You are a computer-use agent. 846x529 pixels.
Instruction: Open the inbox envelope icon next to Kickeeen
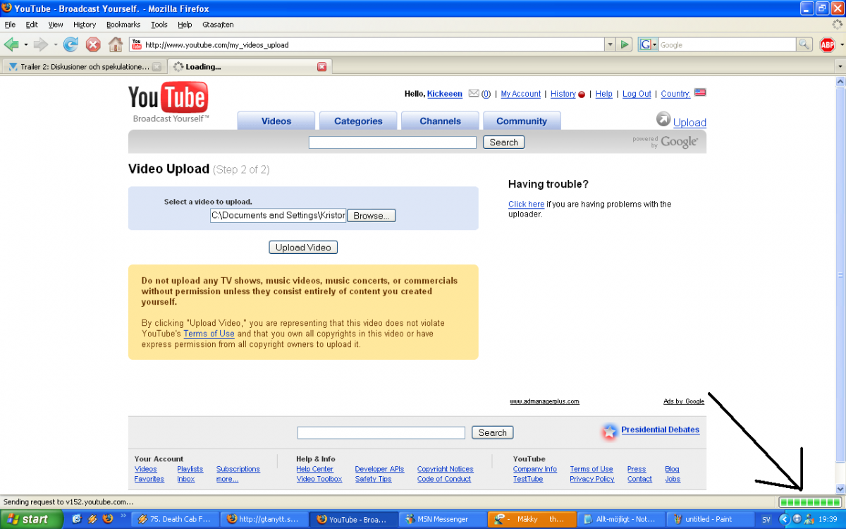(474, 93)
